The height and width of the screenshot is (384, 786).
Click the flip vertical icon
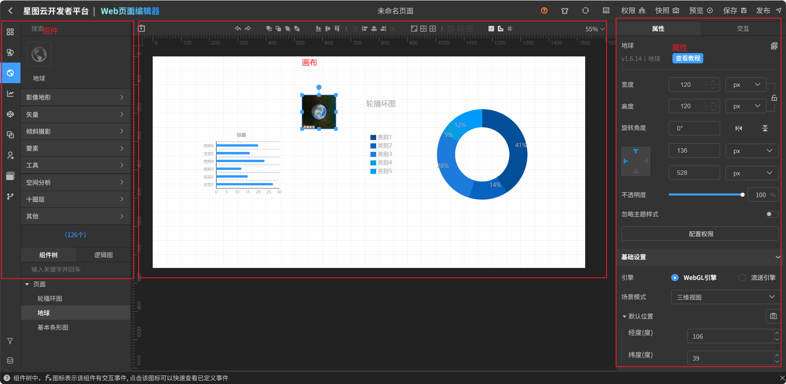(x=765, y=128)
